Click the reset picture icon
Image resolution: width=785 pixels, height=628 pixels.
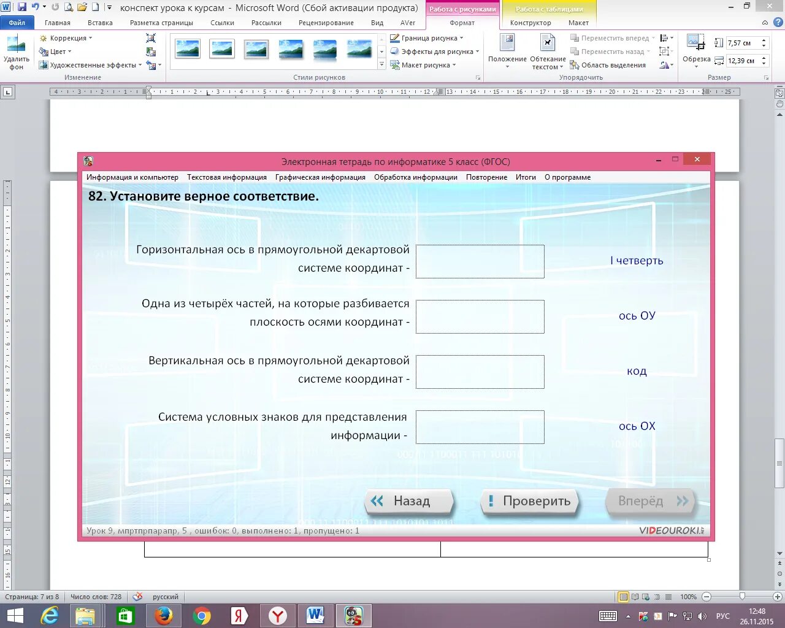[151, 65]
